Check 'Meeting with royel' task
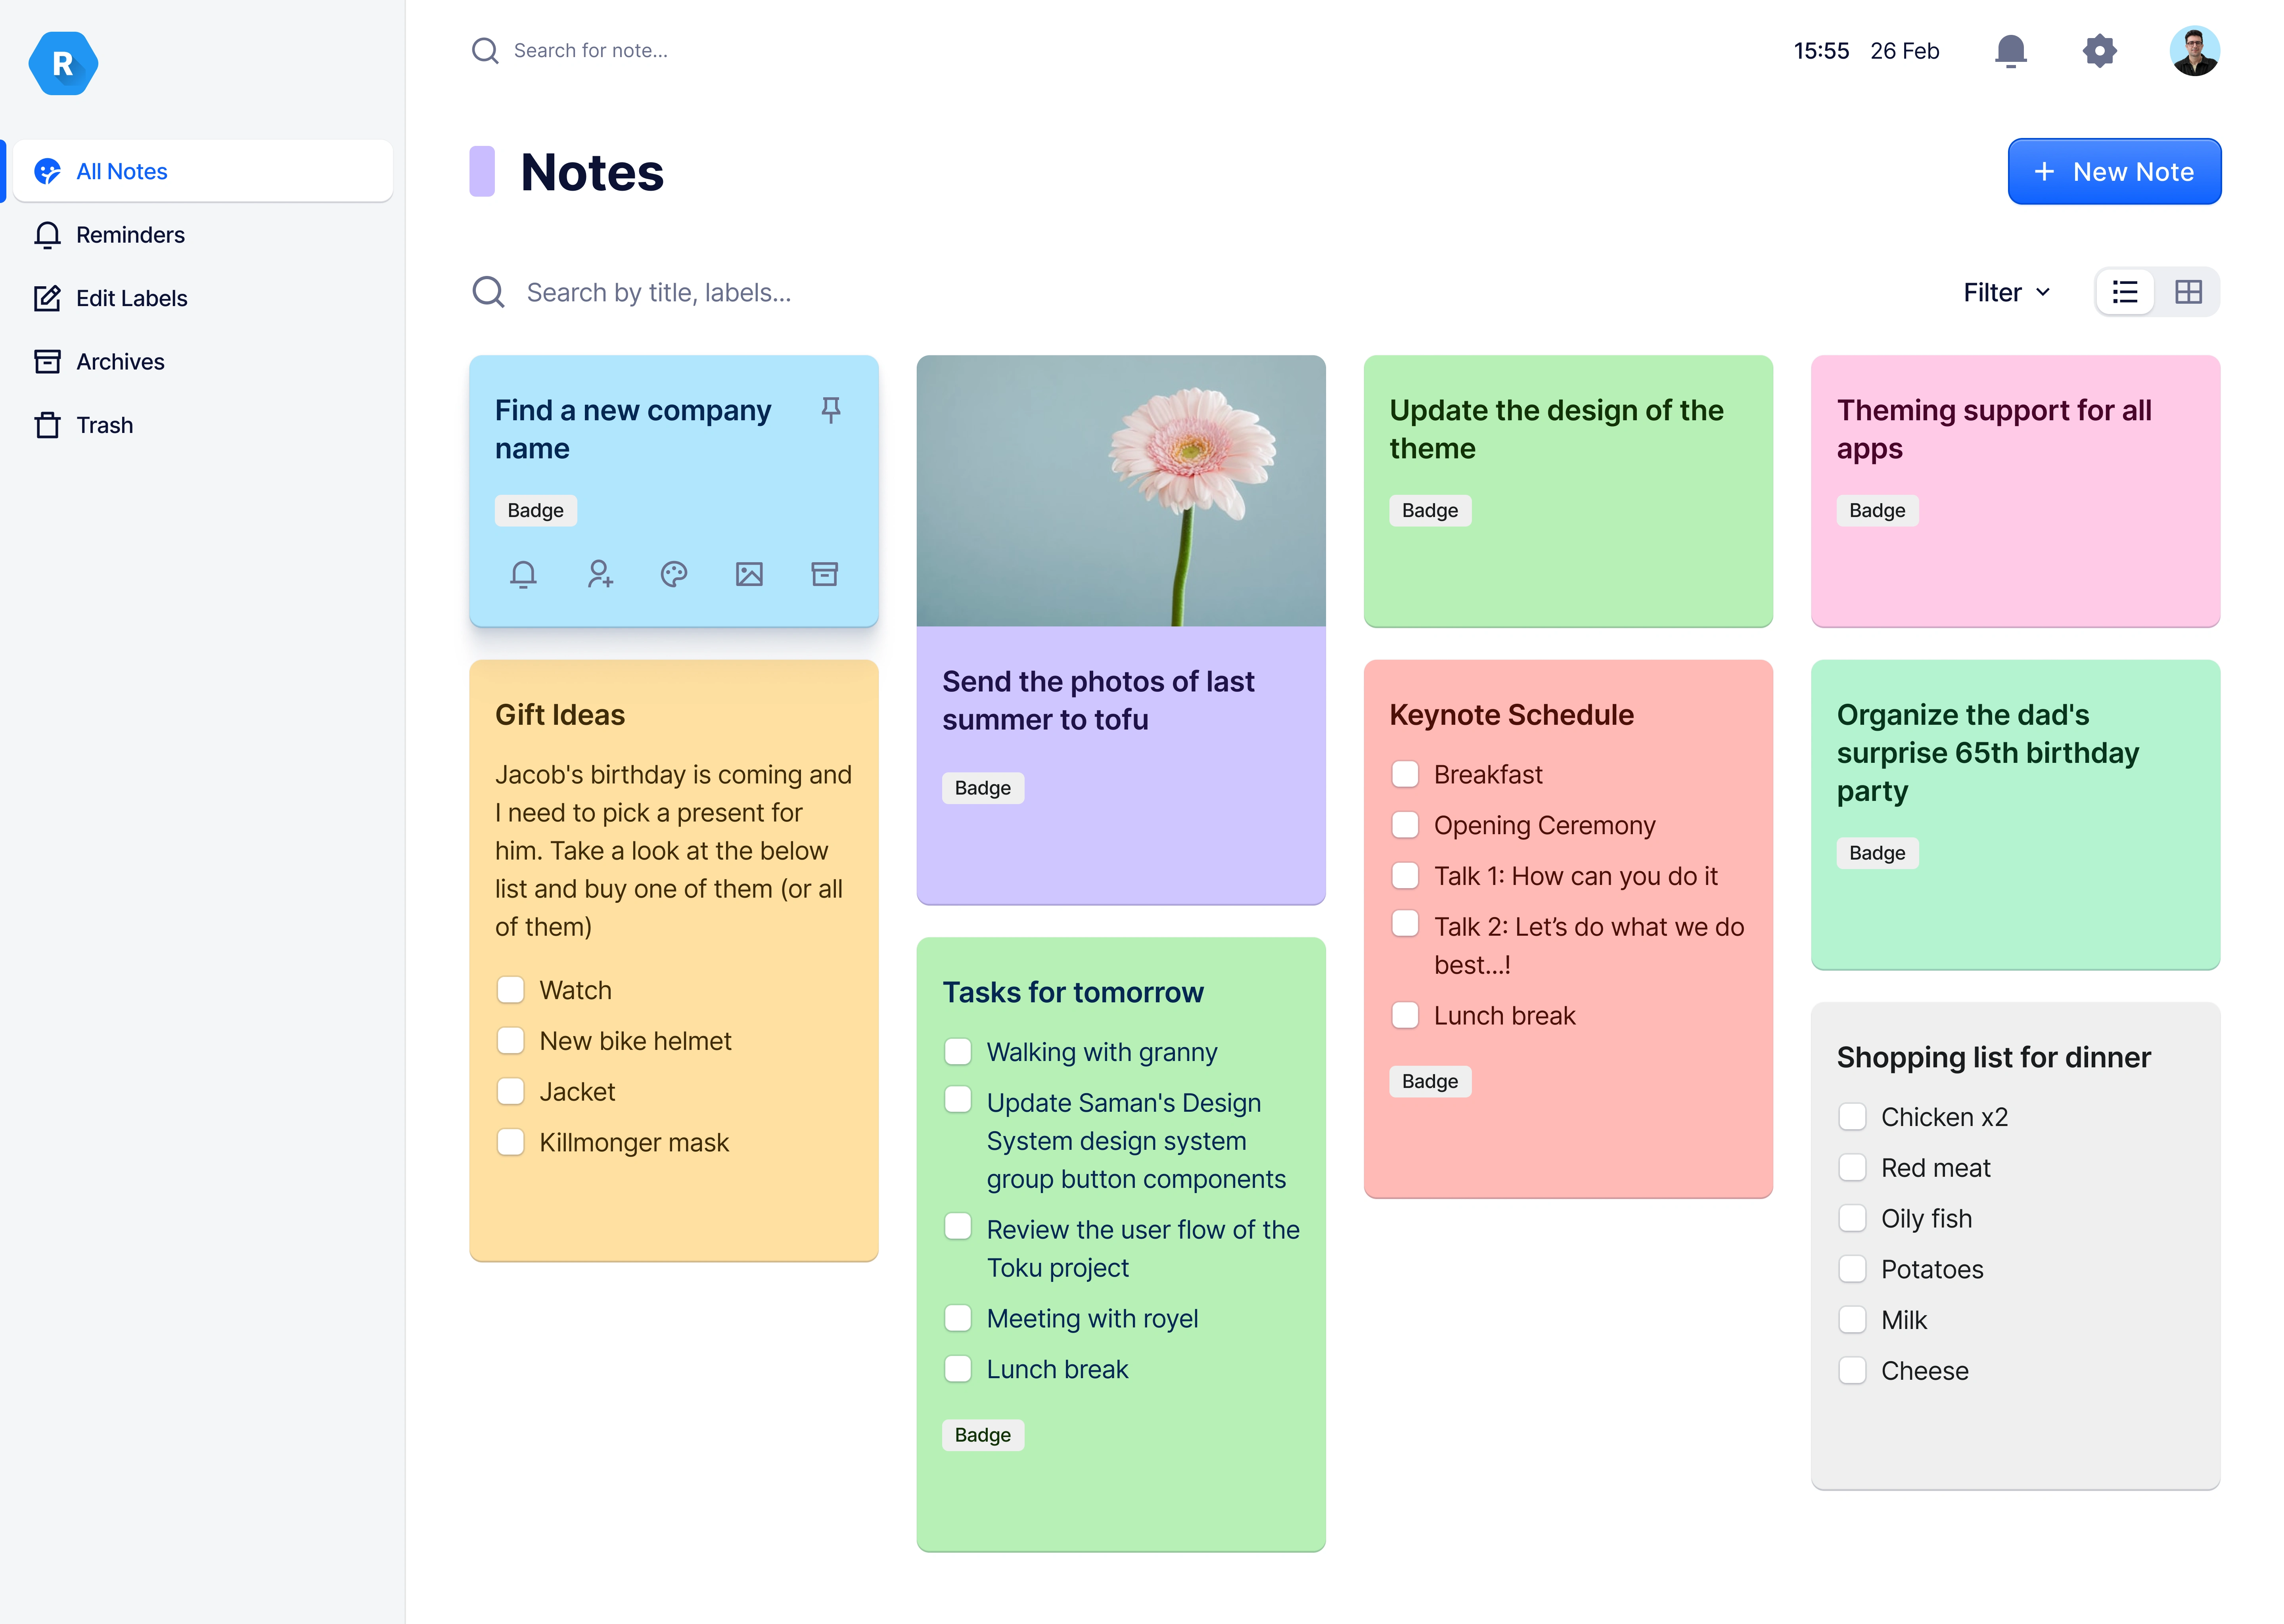The image size is (2284, 1624). click(x=958, y=1318)
